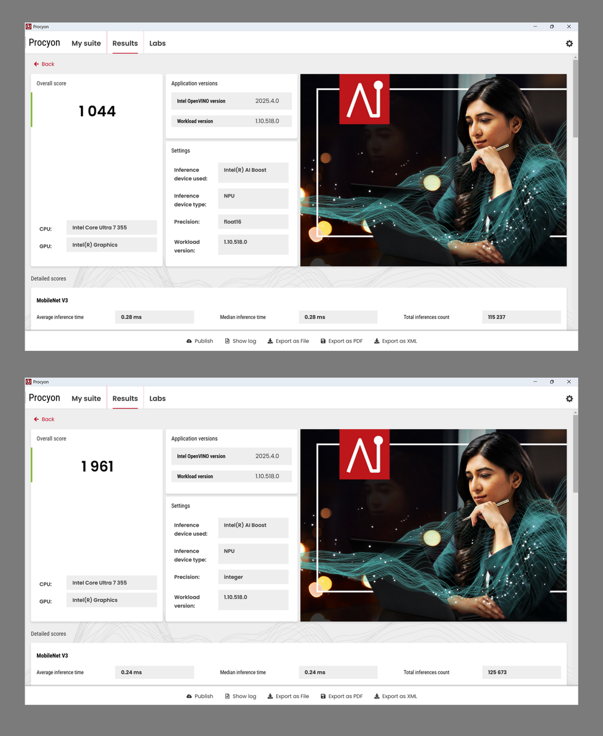The height and width of the screenshot is (736, 603).
Task: Click MobileNet V3 heading in bottom window
Action: coord(52,656)
